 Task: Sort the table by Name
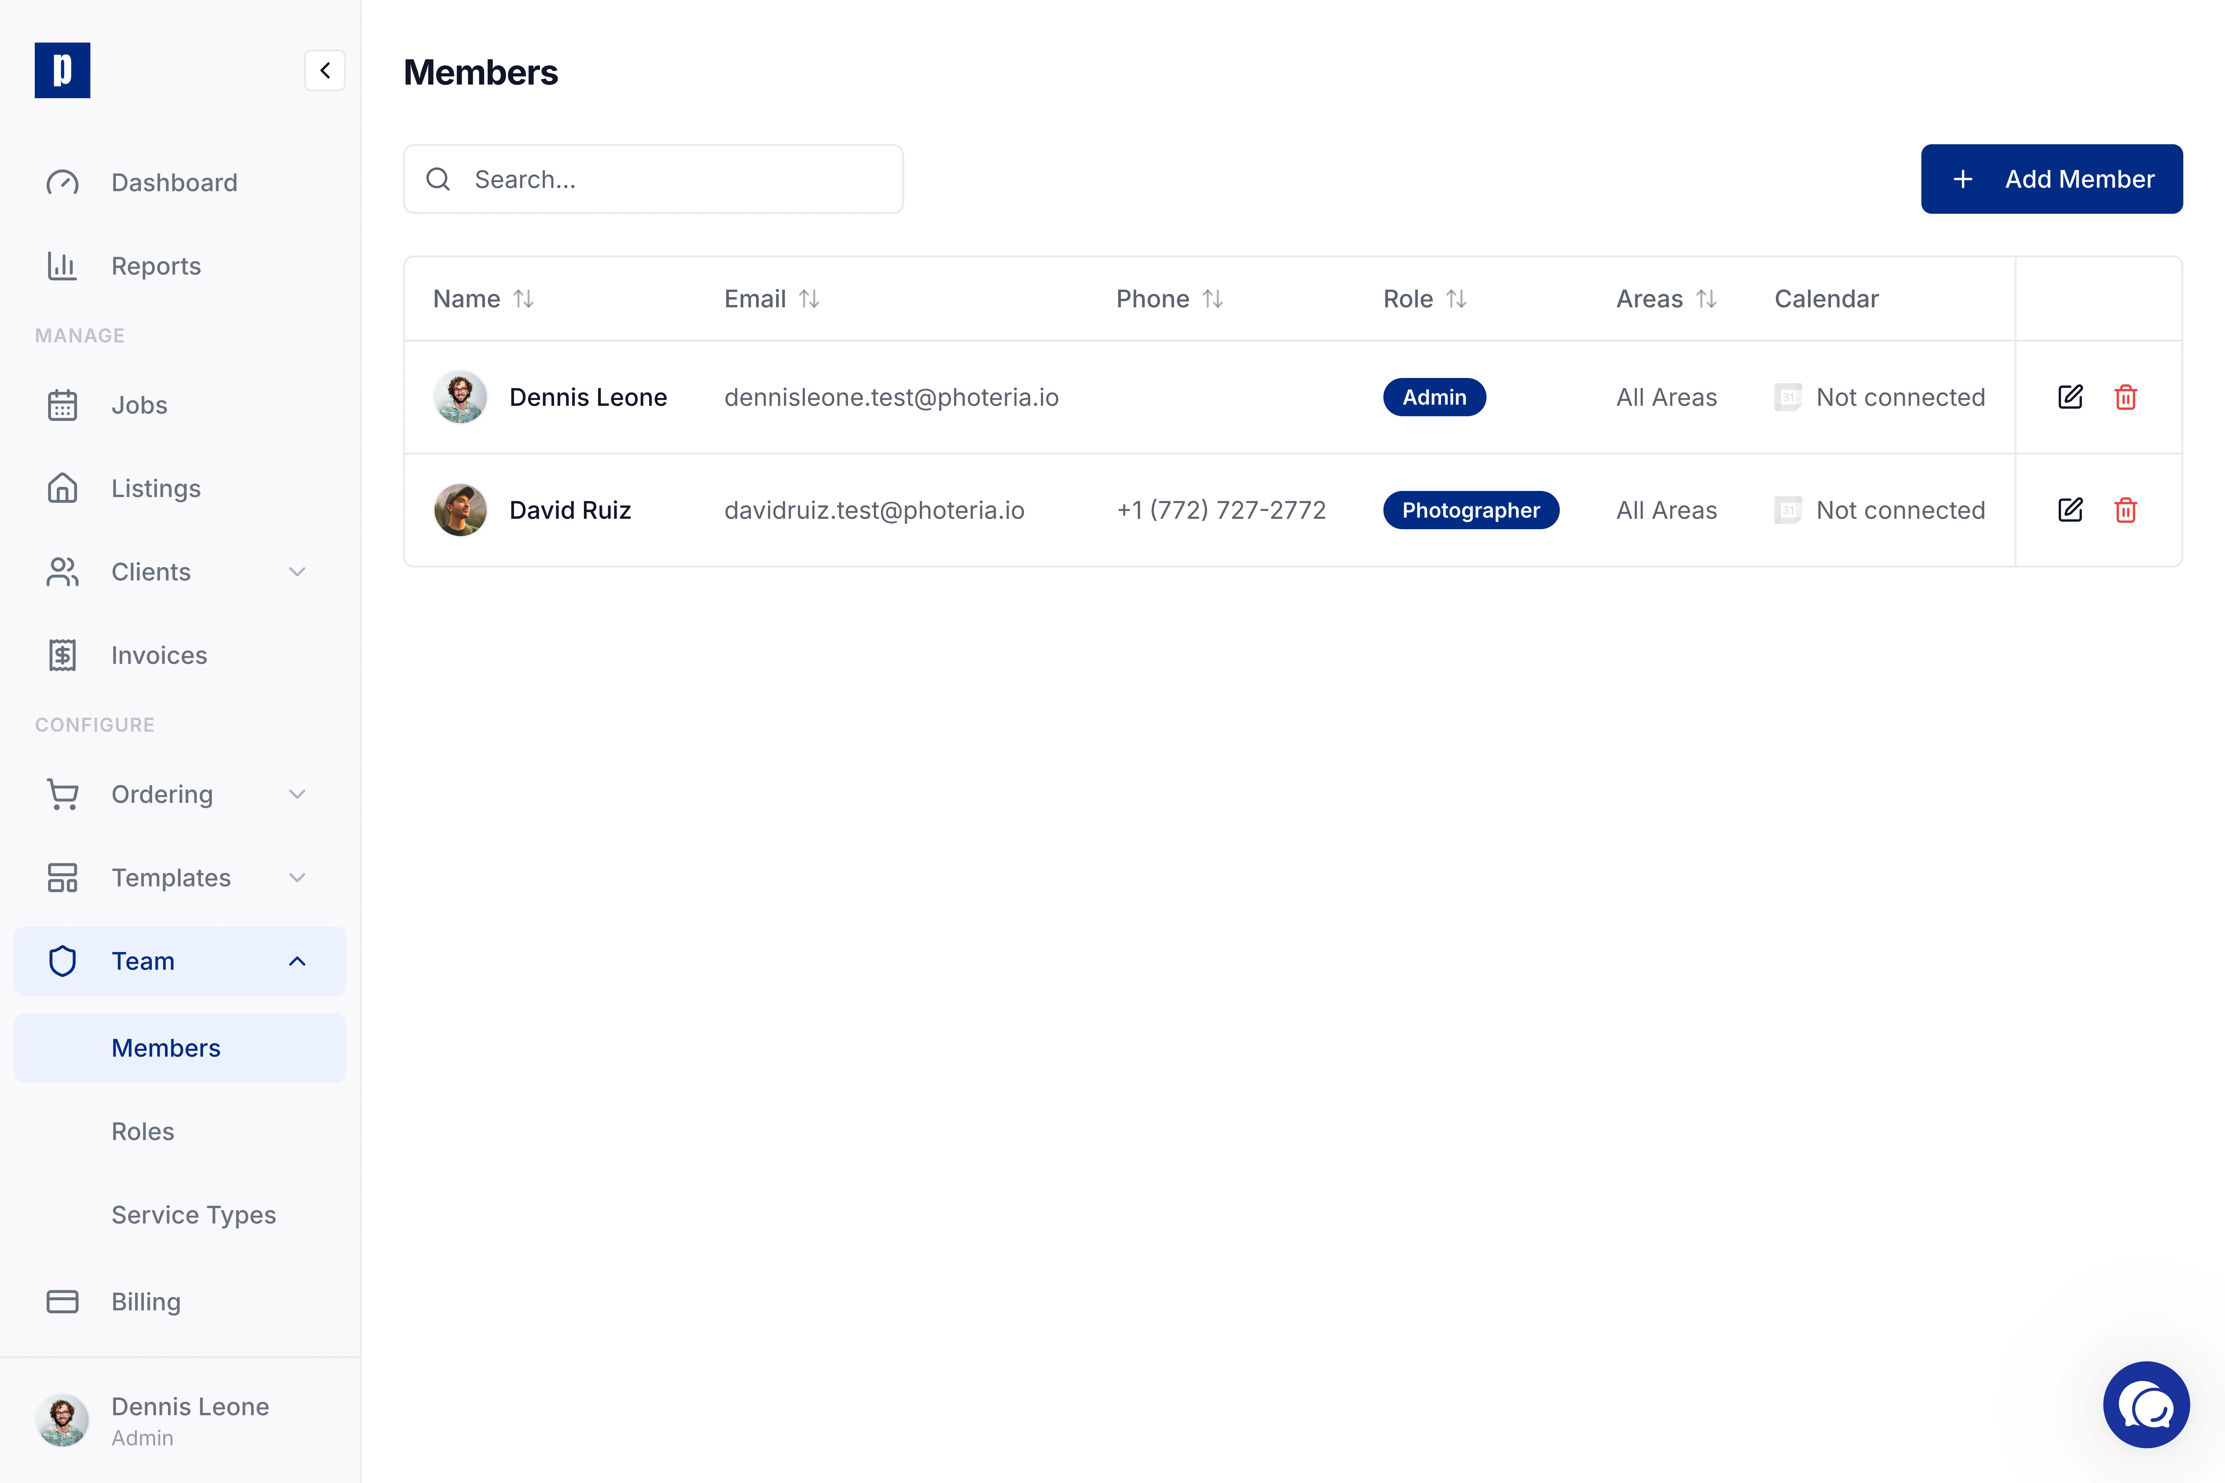(x=523, y=299)
